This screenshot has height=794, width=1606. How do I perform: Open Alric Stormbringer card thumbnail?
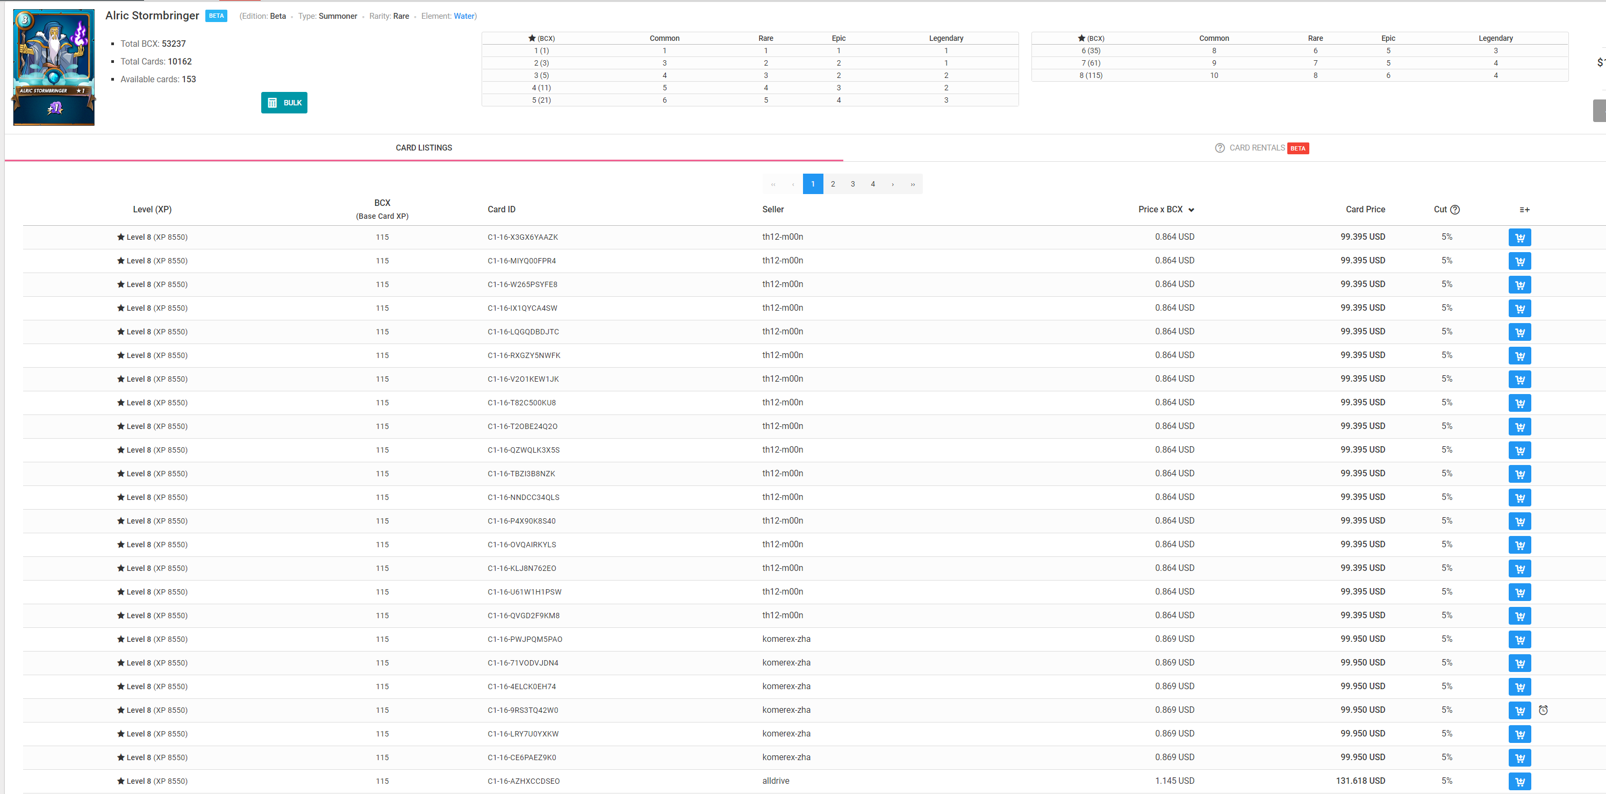[x=54, y=67]
